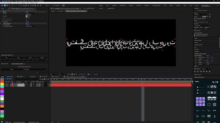Select the Clone Stamp tool
This screenshot has height=123, width=220.
click(x=33, y=5)
